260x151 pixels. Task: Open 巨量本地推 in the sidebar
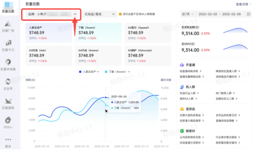8,65
